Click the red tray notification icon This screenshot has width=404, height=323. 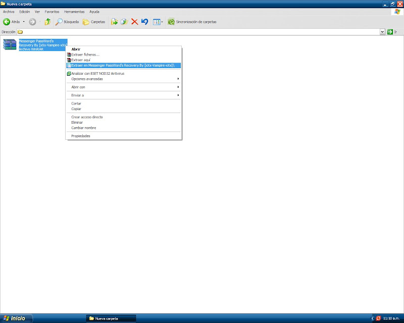(378, 318)
